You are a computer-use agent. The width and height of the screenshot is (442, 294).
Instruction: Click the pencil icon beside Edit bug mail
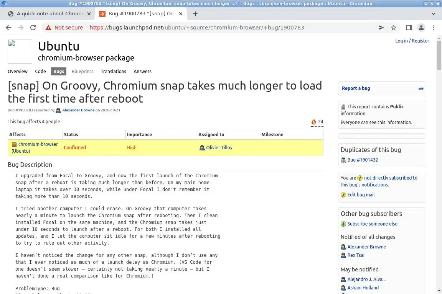pyautogui.click(x=343, y=195)
